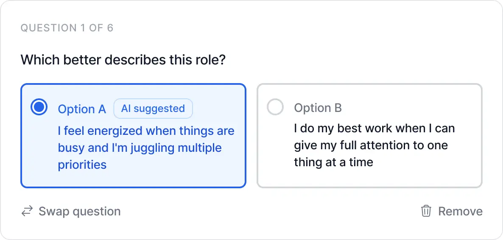Click the line "thing at a time"
This screenshot has height=240, width=503.
click(x=333, y=162)
